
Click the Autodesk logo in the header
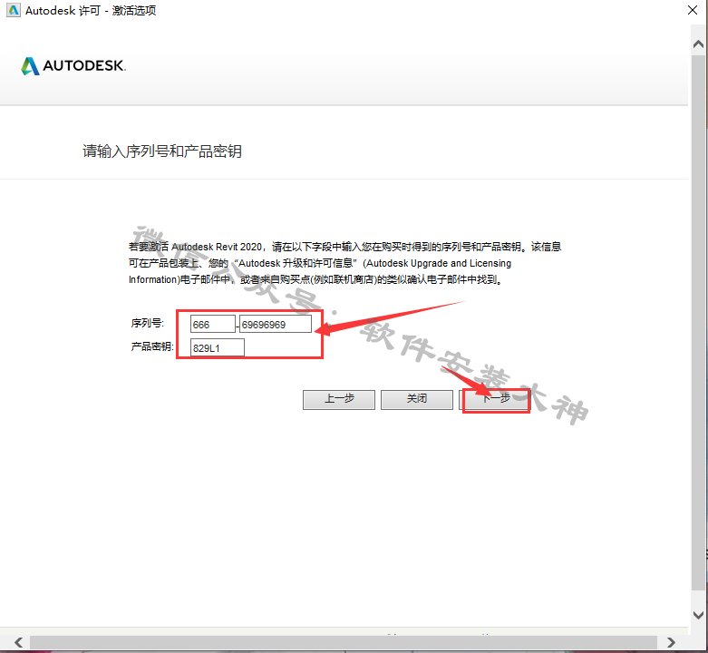pos(73,66)
